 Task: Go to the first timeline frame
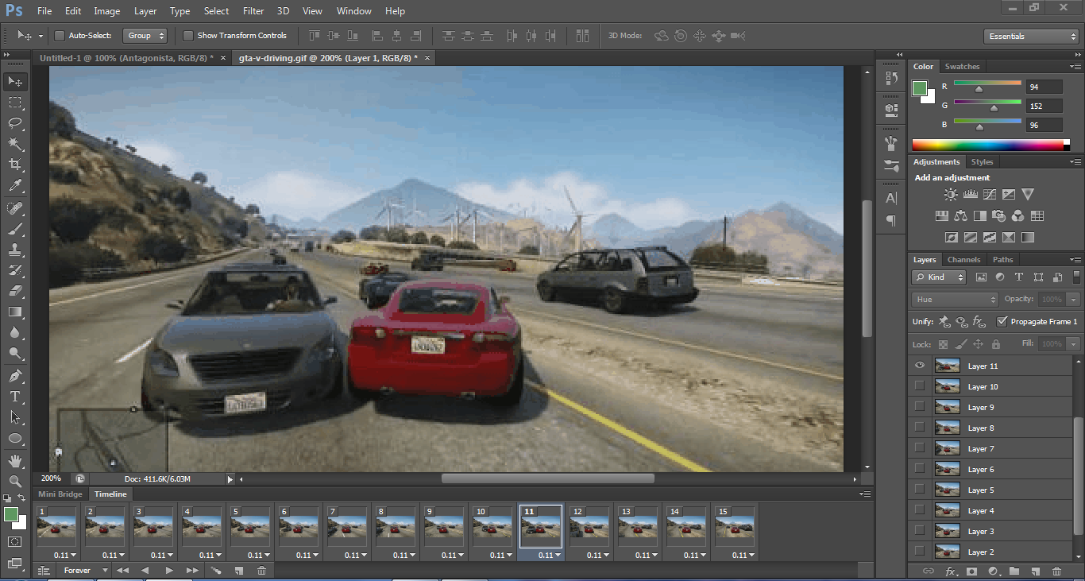(x=122, y=570)
